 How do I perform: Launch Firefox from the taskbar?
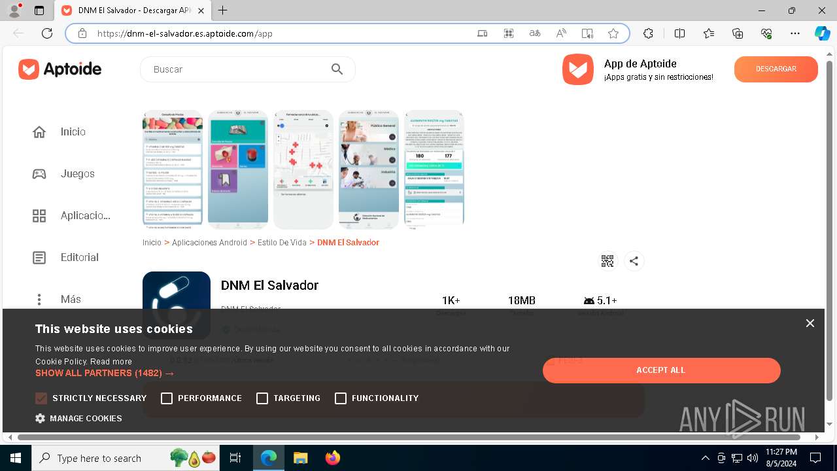click(x=333, y=458)
